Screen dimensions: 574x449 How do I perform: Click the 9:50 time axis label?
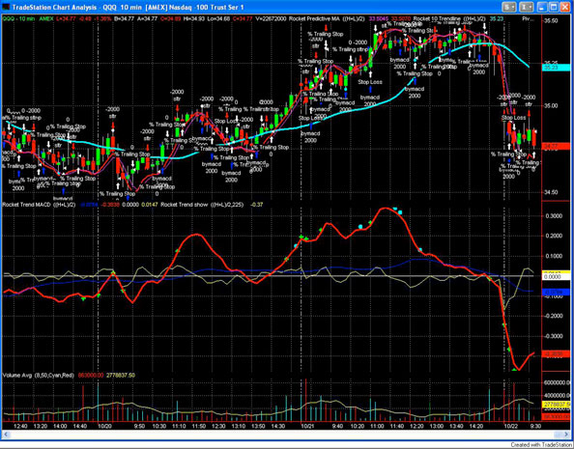(139, 426)
